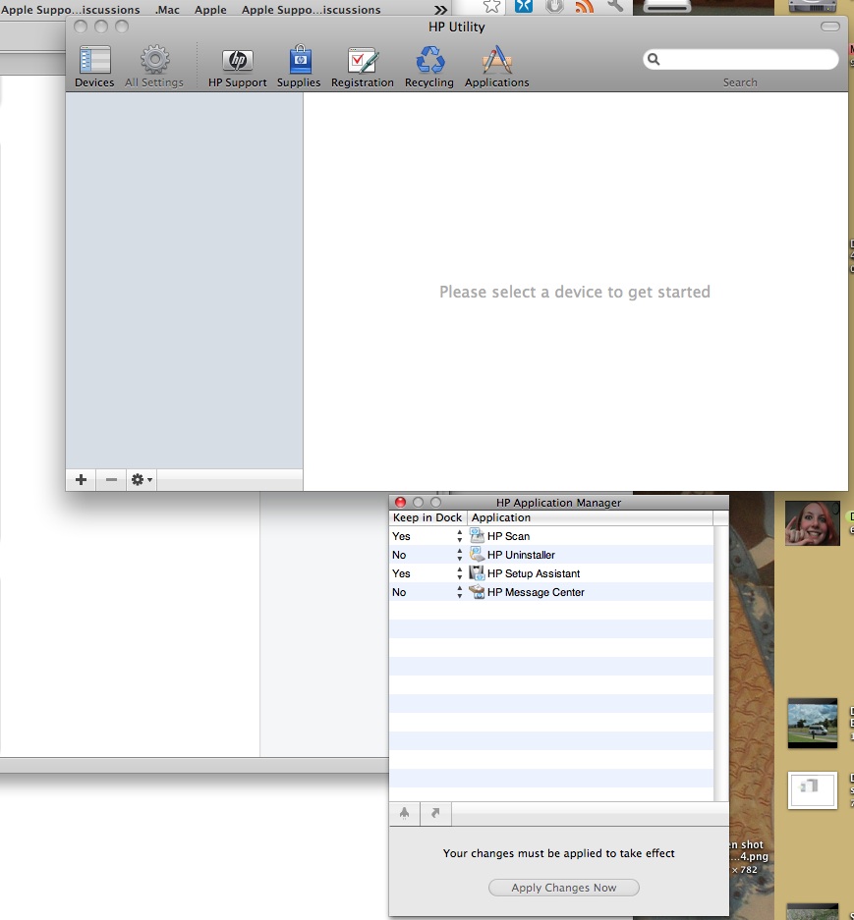Click the blue icon next to the star
Screen dimensions: 854x920
click(x=524, y=6)
